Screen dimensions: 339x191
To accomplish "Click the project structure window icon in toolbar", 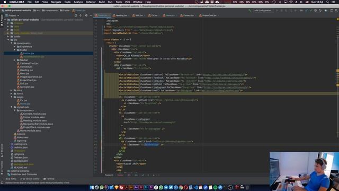I will coord(332,11).
